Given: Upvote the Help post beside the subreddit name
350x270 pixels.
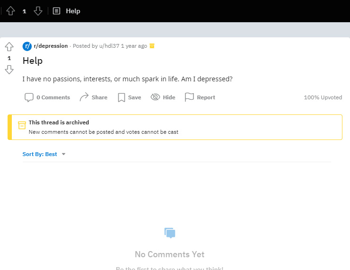Looking at the screenshot, I should [9, 47].
